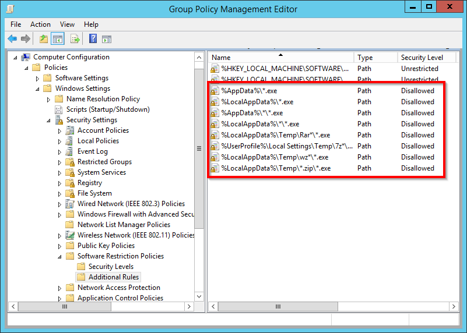Viewport: 467px width, 333px height.
Task: Toggle Show/Hide Console Tree toolbar icon
Action: [58, 39]
